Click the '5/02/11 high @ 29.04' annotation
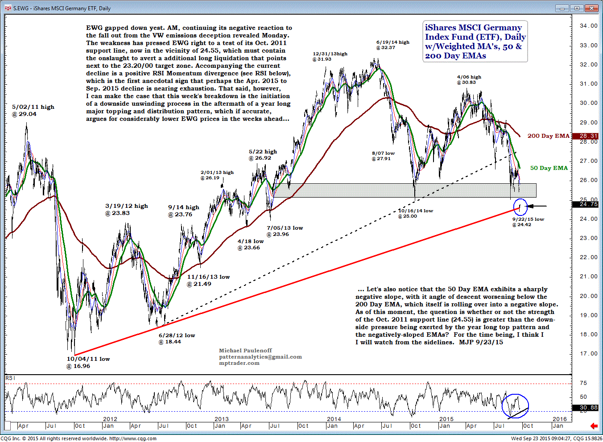This screenshot has height=442, width=603. pos(33,111)
